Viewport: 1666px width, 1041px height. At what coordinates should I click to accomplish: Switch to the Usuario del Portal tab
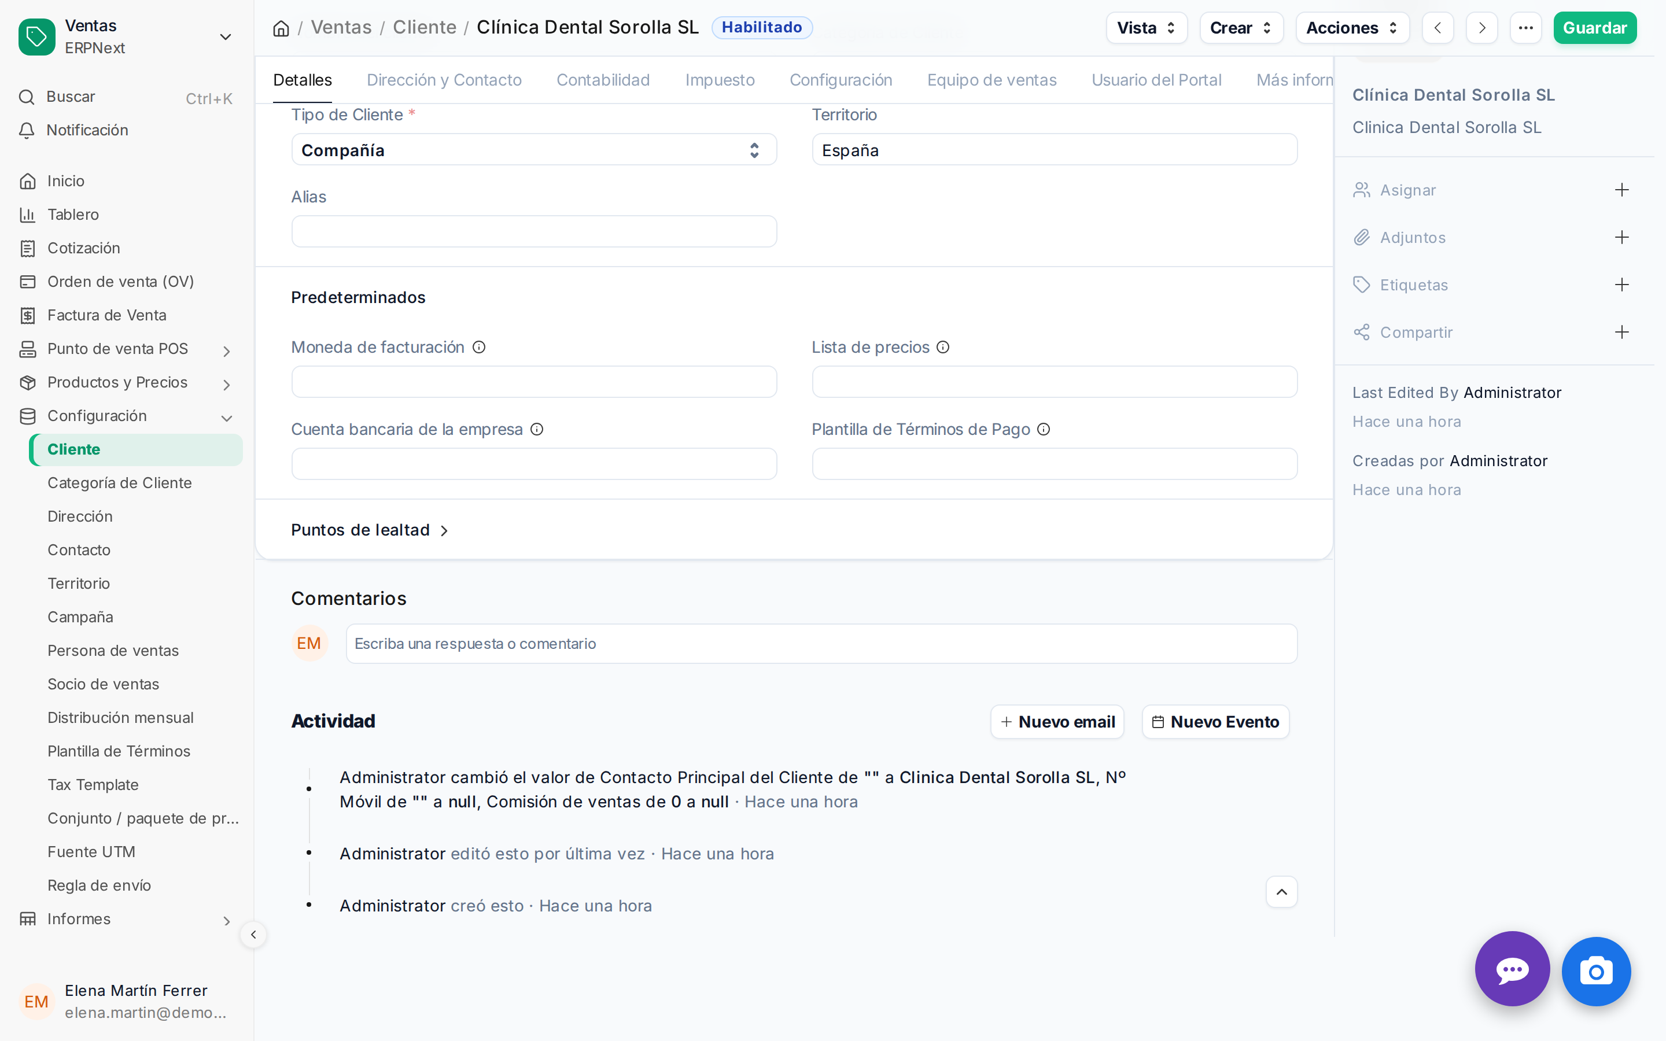(1156, 80)
